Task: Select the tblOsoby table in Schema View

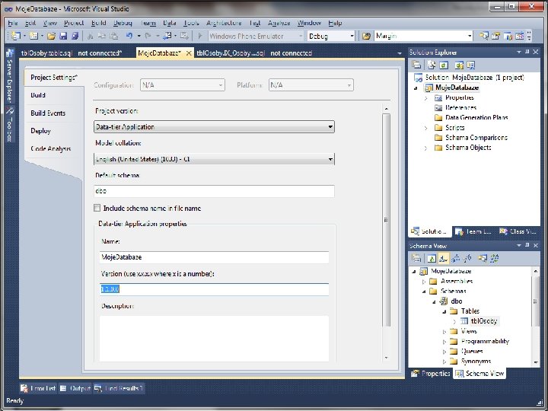Action: point(484,321)
